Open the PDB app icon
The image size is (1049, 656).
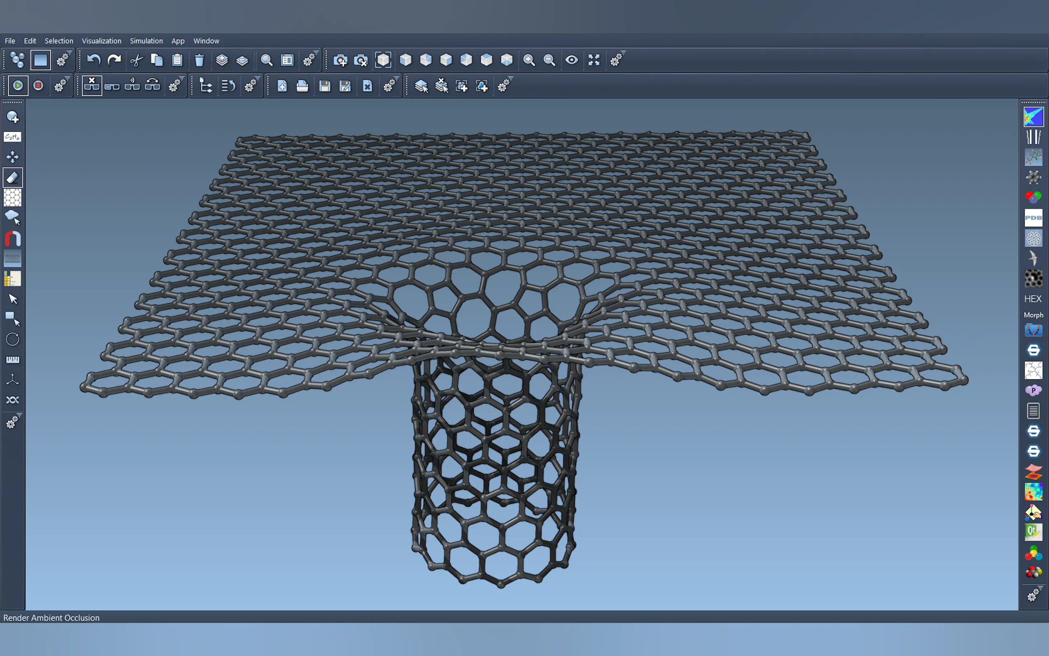pyautogui.click(x=1033, y=218)
